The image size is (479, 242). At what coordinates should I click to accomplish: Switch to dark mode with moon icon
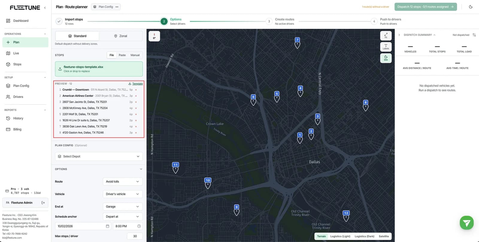(x=471, y=7)
